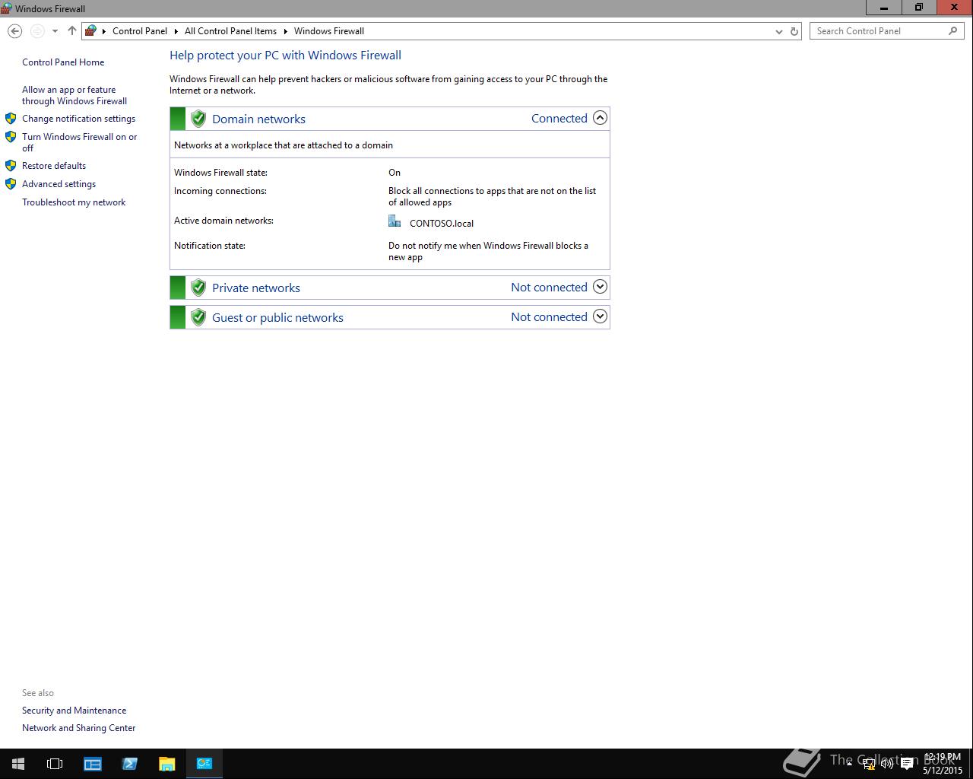Click Guest or public networks shield icon
Viewport: 973px width, 779px height.
click(198, 317)
